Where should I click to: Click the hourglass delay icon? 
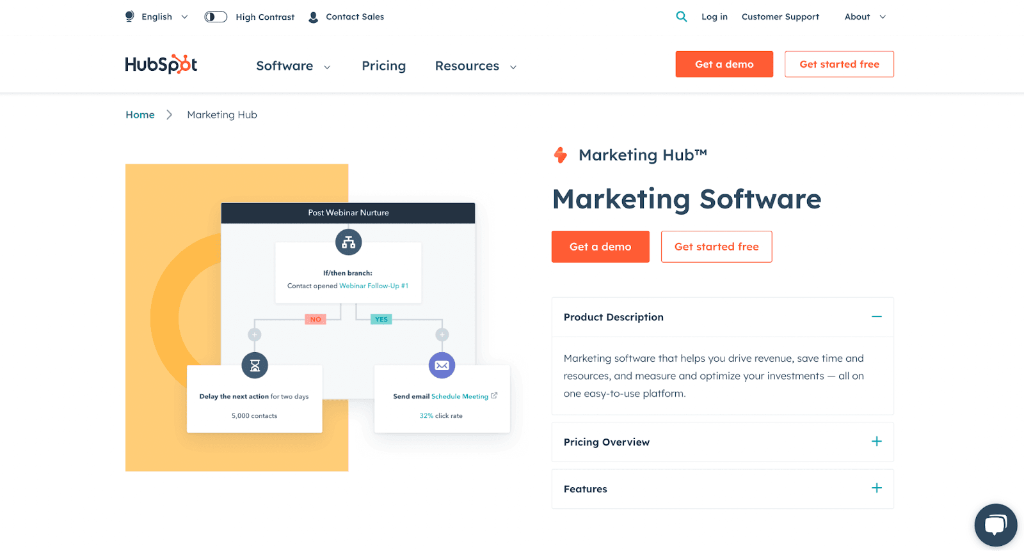point(255,366)
